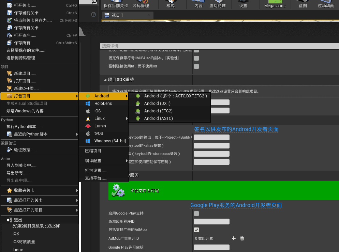The width and height of the screenshot is (339, 252).
Task: Choose Android (ASTC) packaging option
Action: click(169, 119)
